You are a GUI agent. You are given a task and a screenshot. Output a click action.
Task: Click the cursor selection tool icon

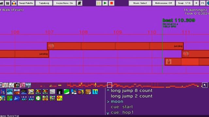pyautogui.click(x=205, y=85)
